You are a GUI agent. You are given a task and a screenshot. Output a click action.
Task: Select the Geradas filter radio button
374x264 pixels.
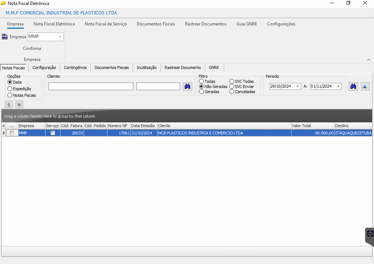coord(201,92)
